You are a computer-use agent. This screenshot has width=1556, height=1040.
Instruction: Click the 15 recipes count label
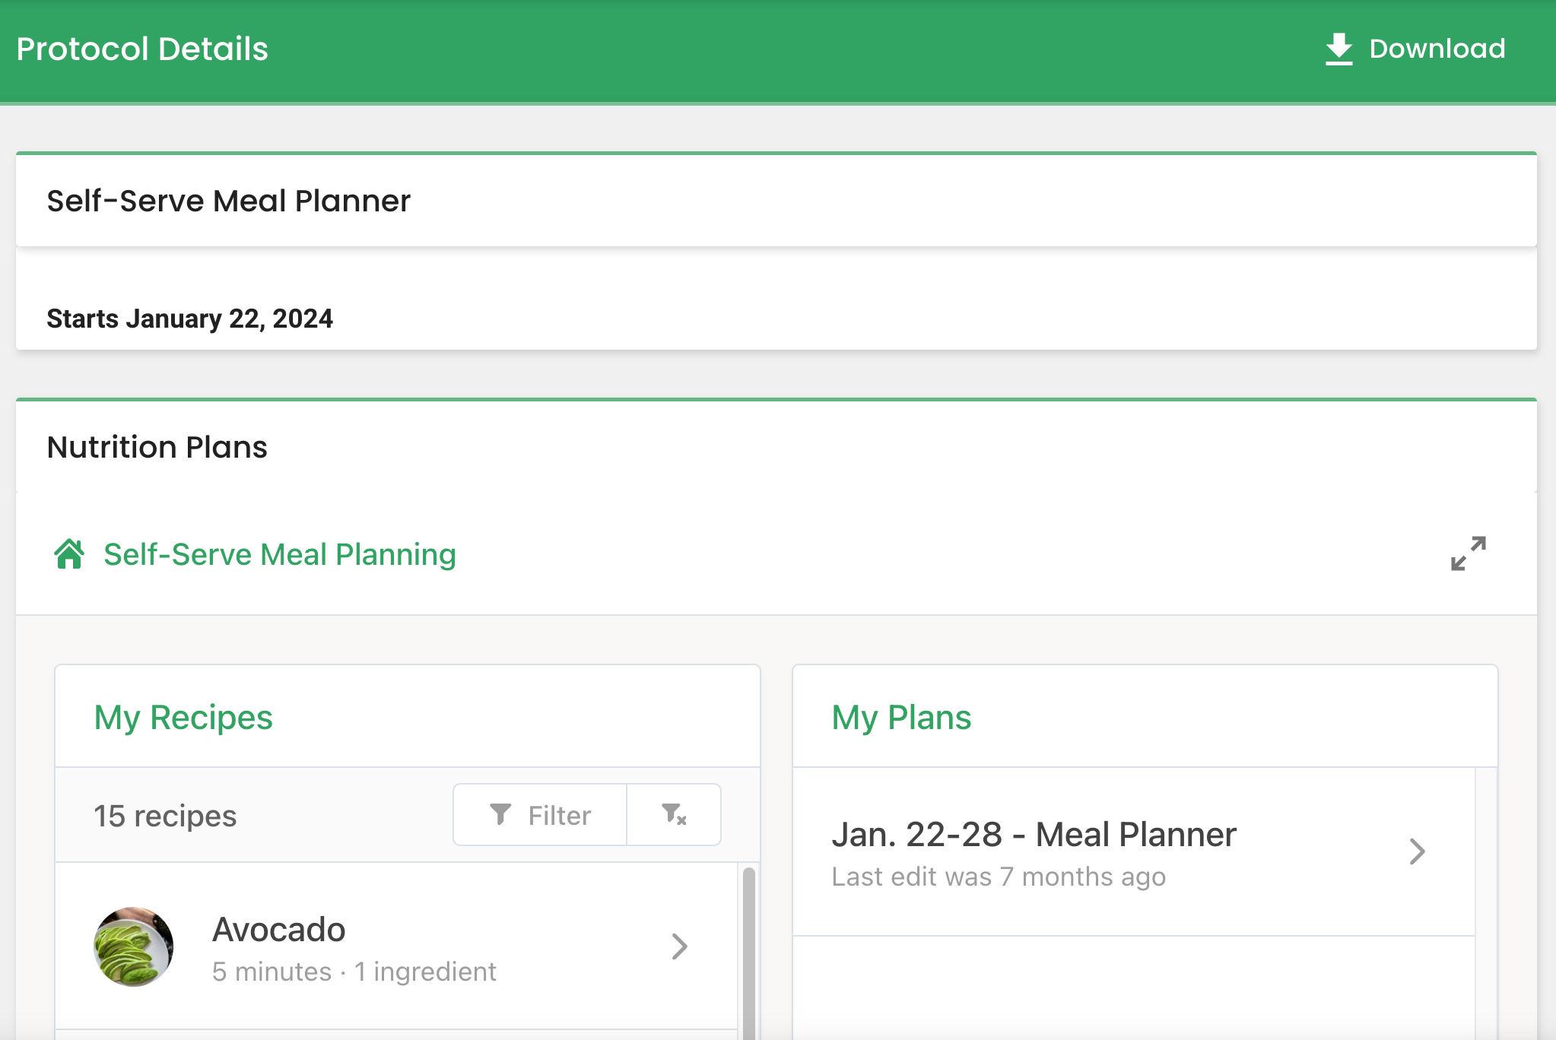[x=165, y=816]
